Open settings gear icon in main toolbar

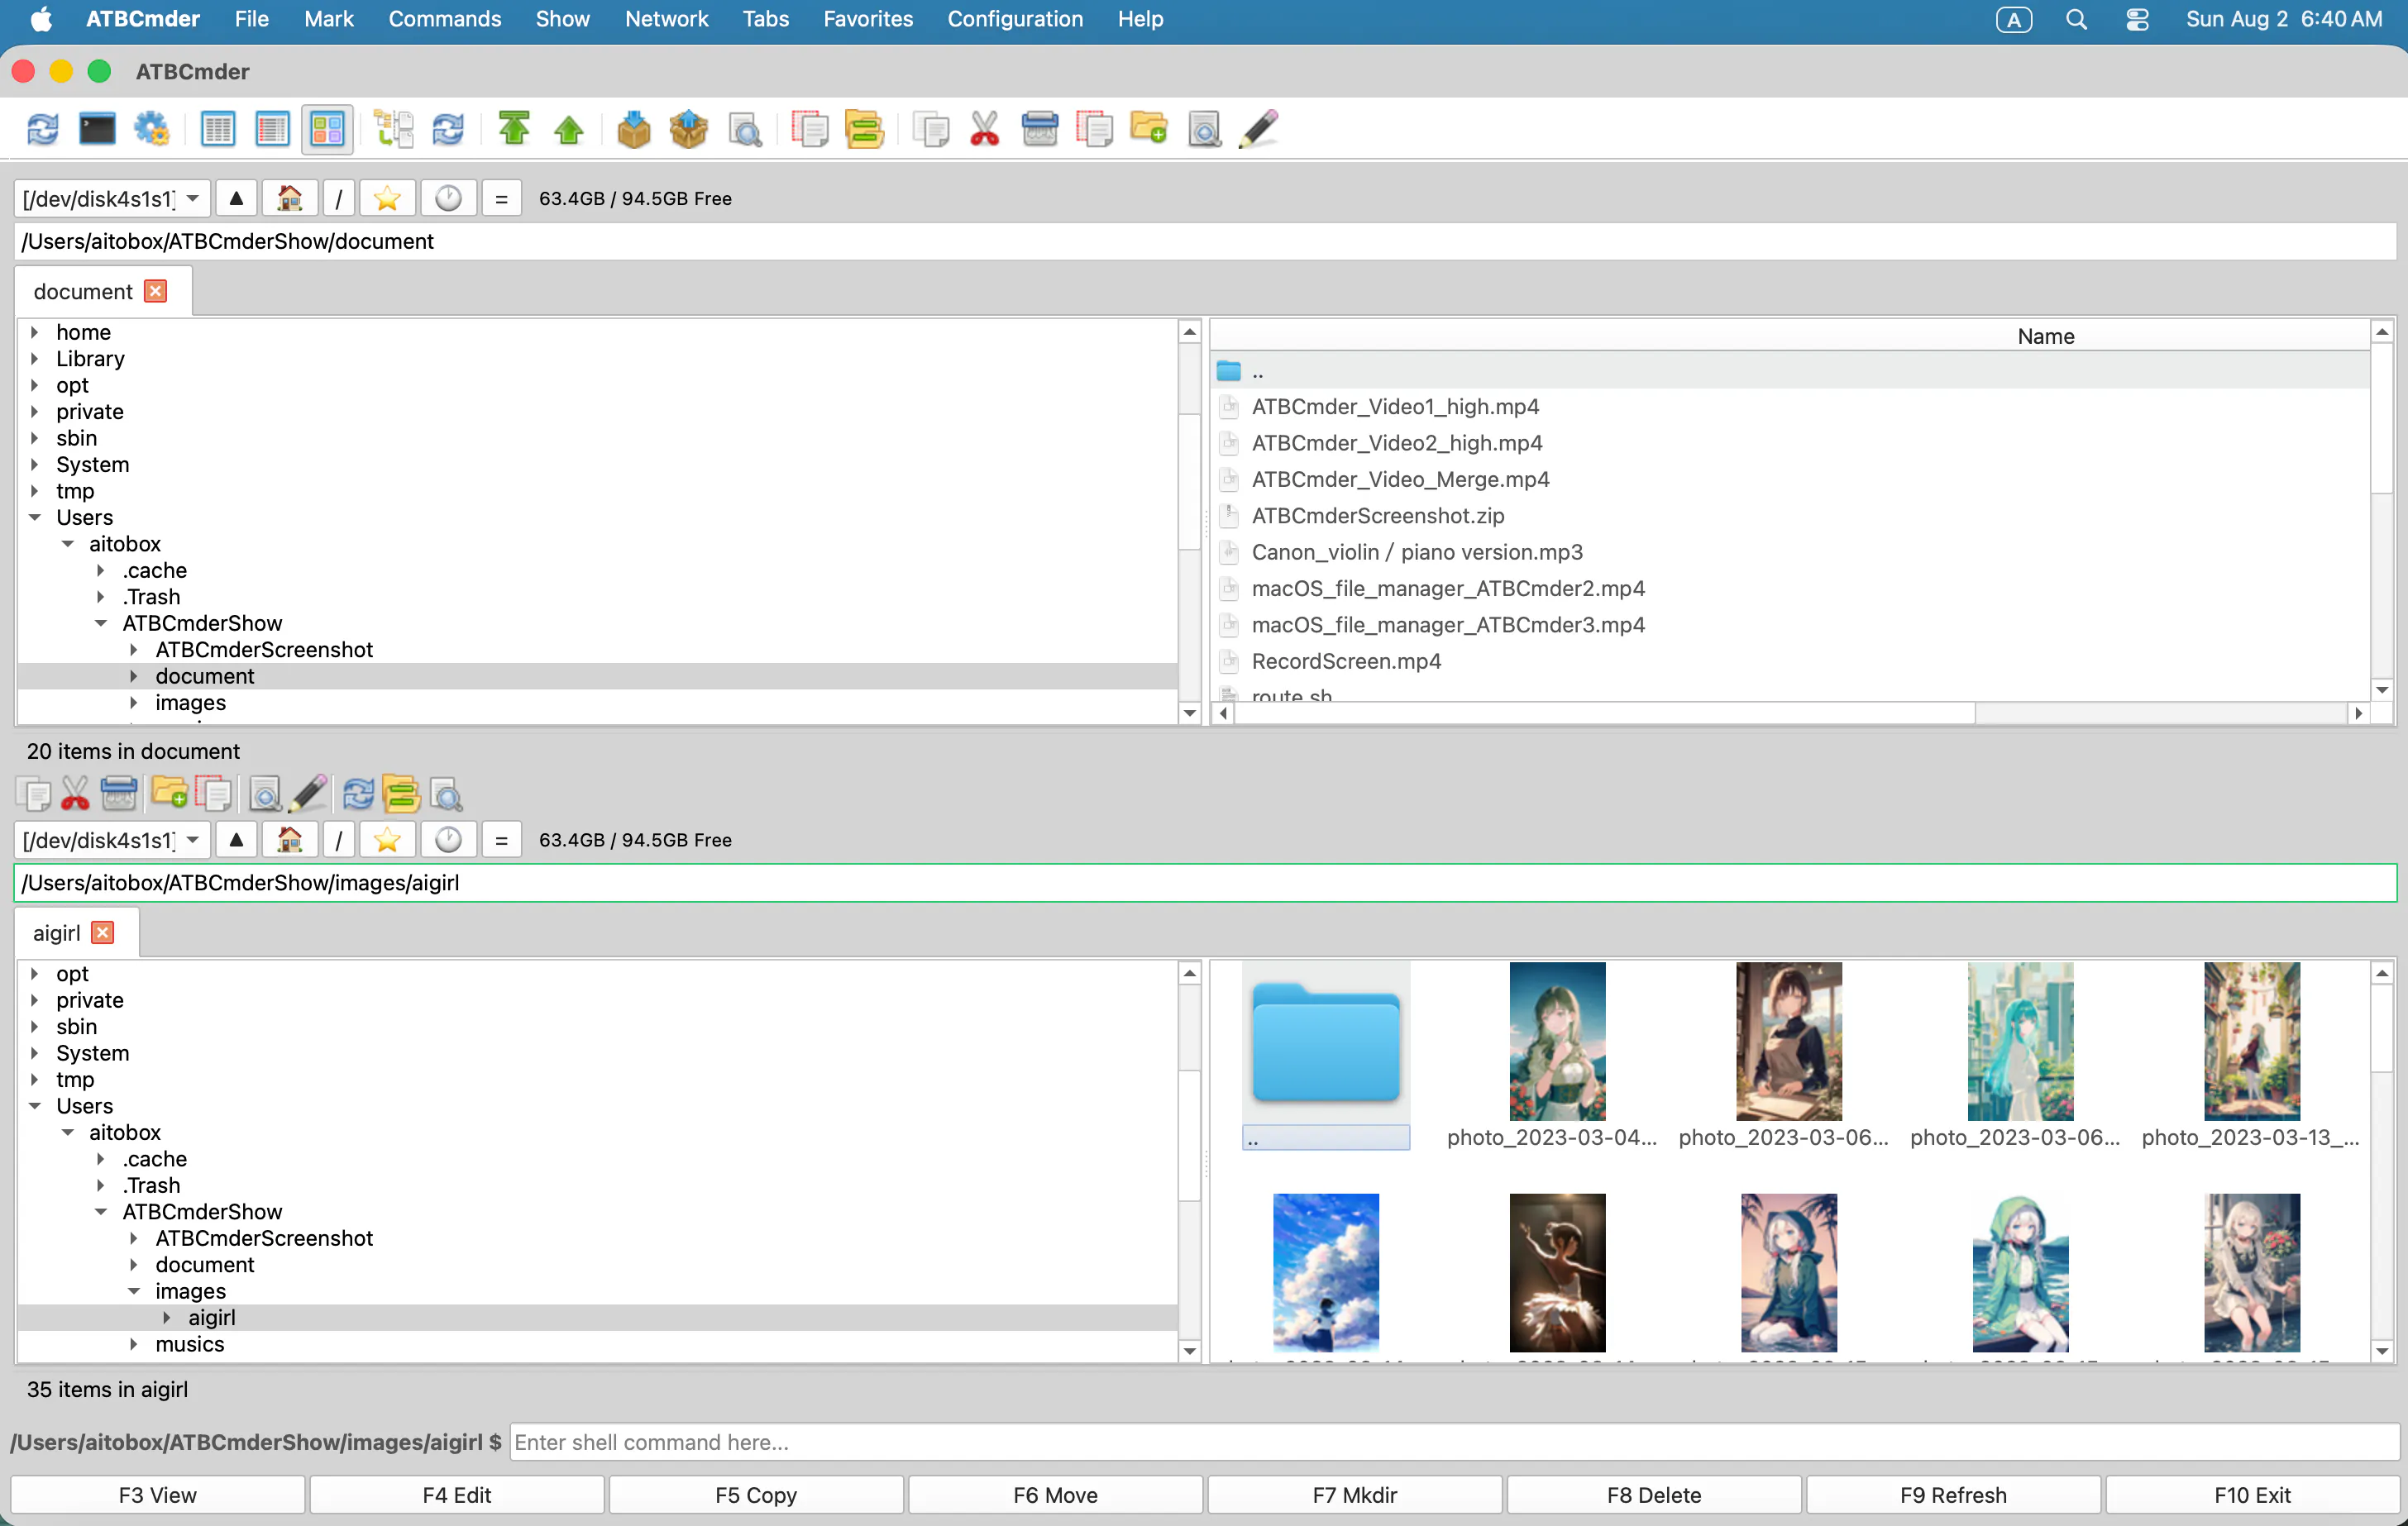[x=152, y=129]
